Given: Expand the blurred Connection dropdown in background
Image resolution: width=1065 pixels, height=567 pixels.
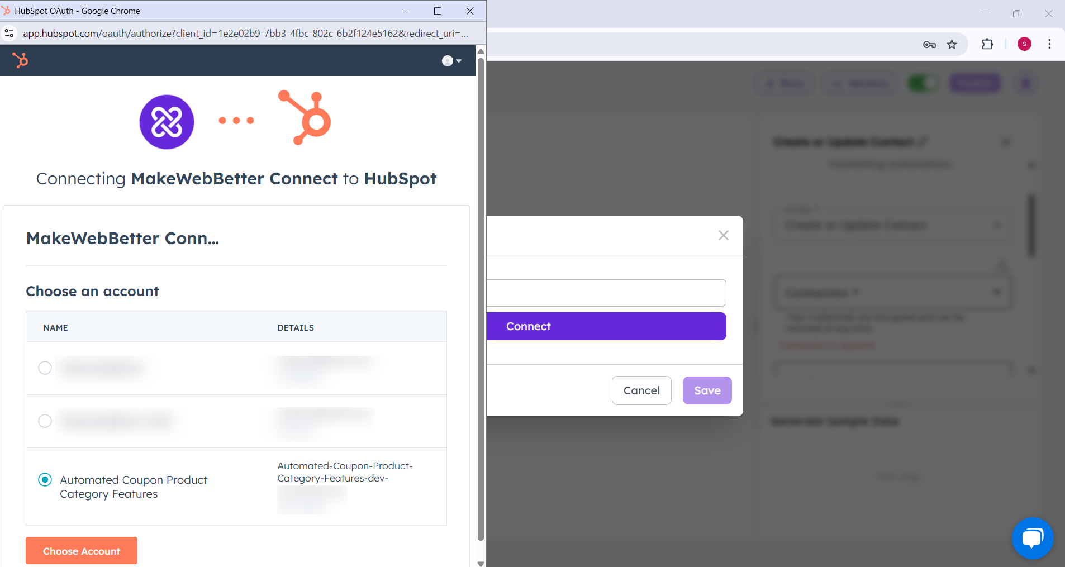Looking at the screenshot, I should point(893,293).
